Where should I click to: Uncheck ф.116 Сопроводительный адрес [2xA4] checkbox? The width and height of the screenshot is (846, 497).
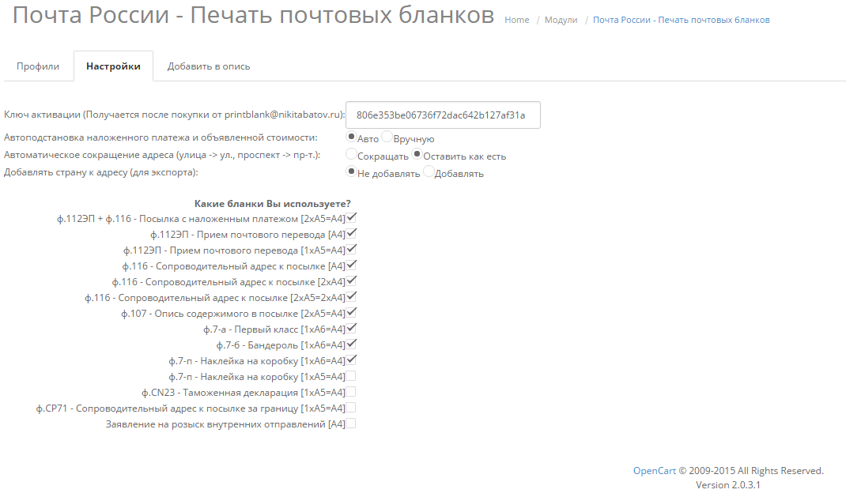tap(351, 281)
